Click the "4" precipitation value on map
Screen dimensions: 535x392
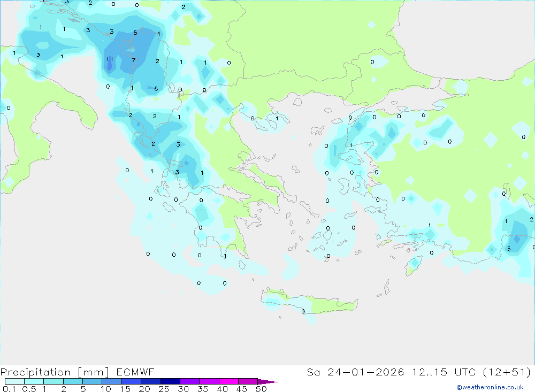coord(159,34)
